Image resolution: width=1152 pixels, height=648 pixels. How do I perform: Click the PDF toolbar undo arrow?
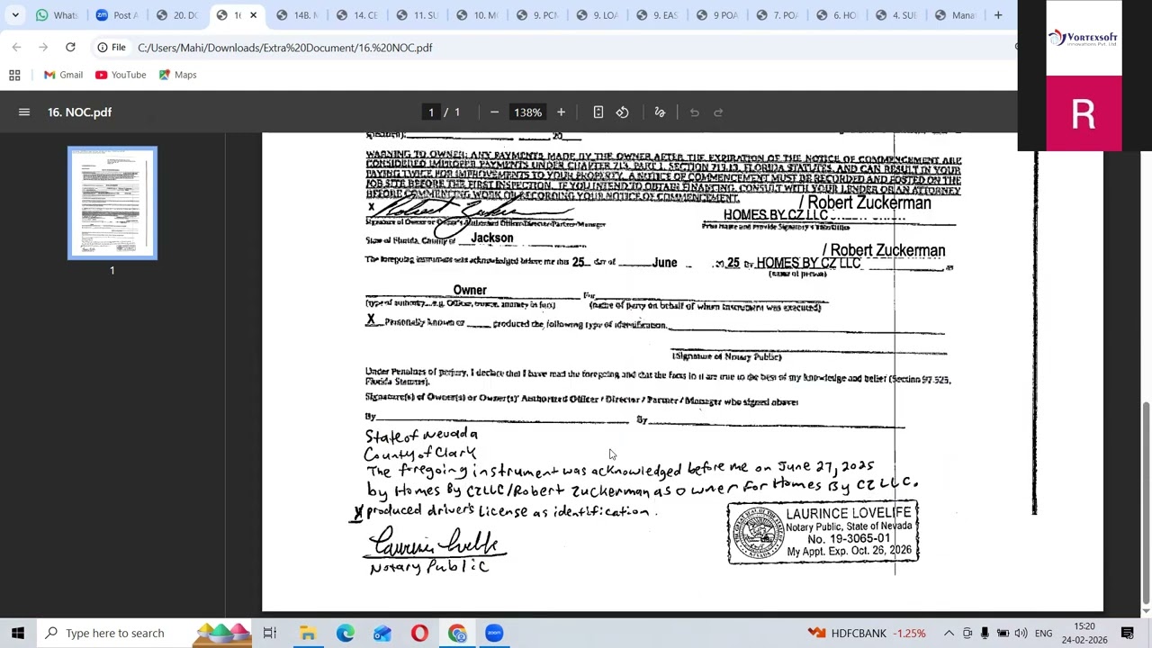point(694,112)
